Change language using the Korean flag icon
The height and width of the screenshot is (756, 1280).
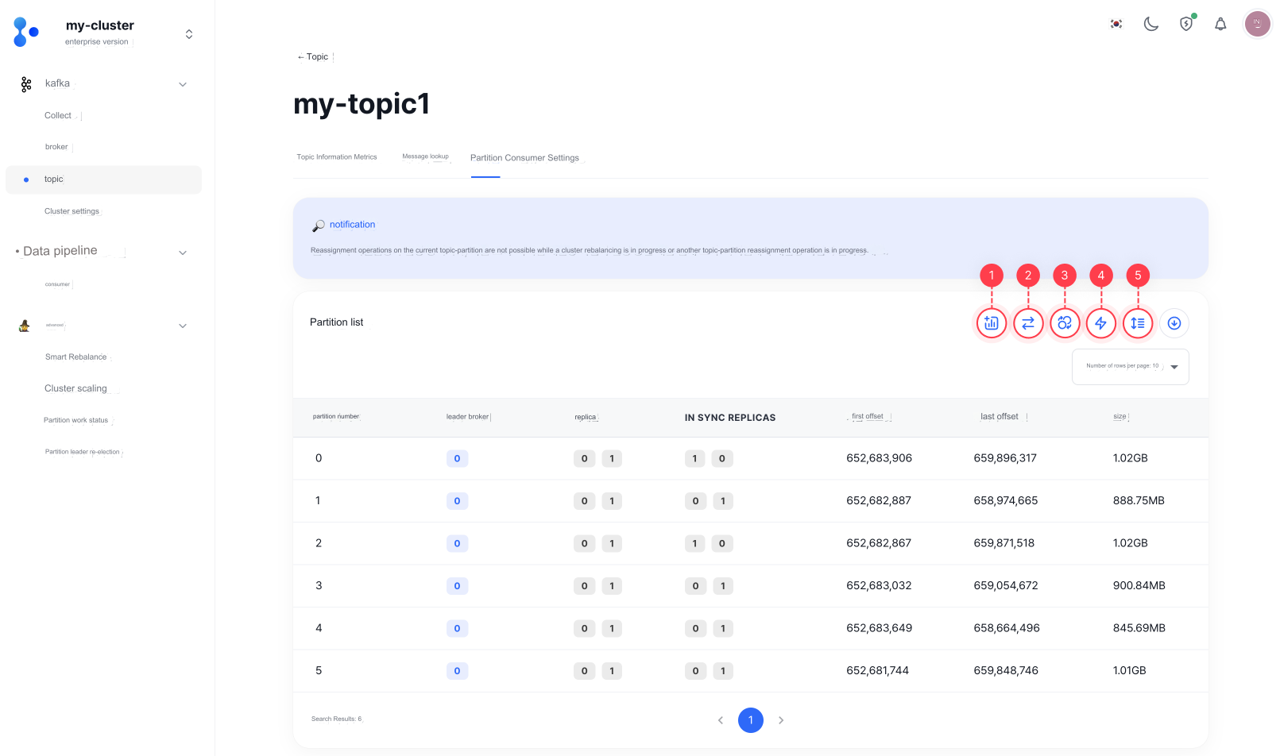tap(1116, 24)
